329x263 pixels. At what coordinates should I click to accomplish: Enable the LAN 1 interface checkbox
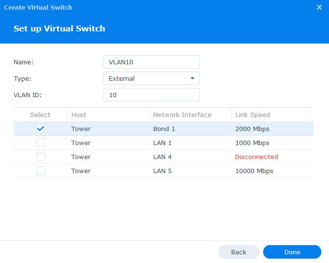[x=41, y=143]
